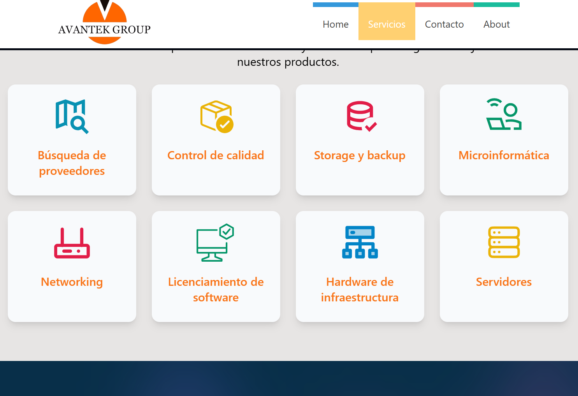The image size is (578, 396).
Task: Click the monitor with shield icon
Action: click(x=215, y=243)
